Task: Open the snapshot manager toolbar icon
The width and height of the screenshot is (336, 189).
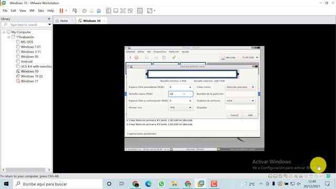Action: pyautogui.click(x=99, y=10)
